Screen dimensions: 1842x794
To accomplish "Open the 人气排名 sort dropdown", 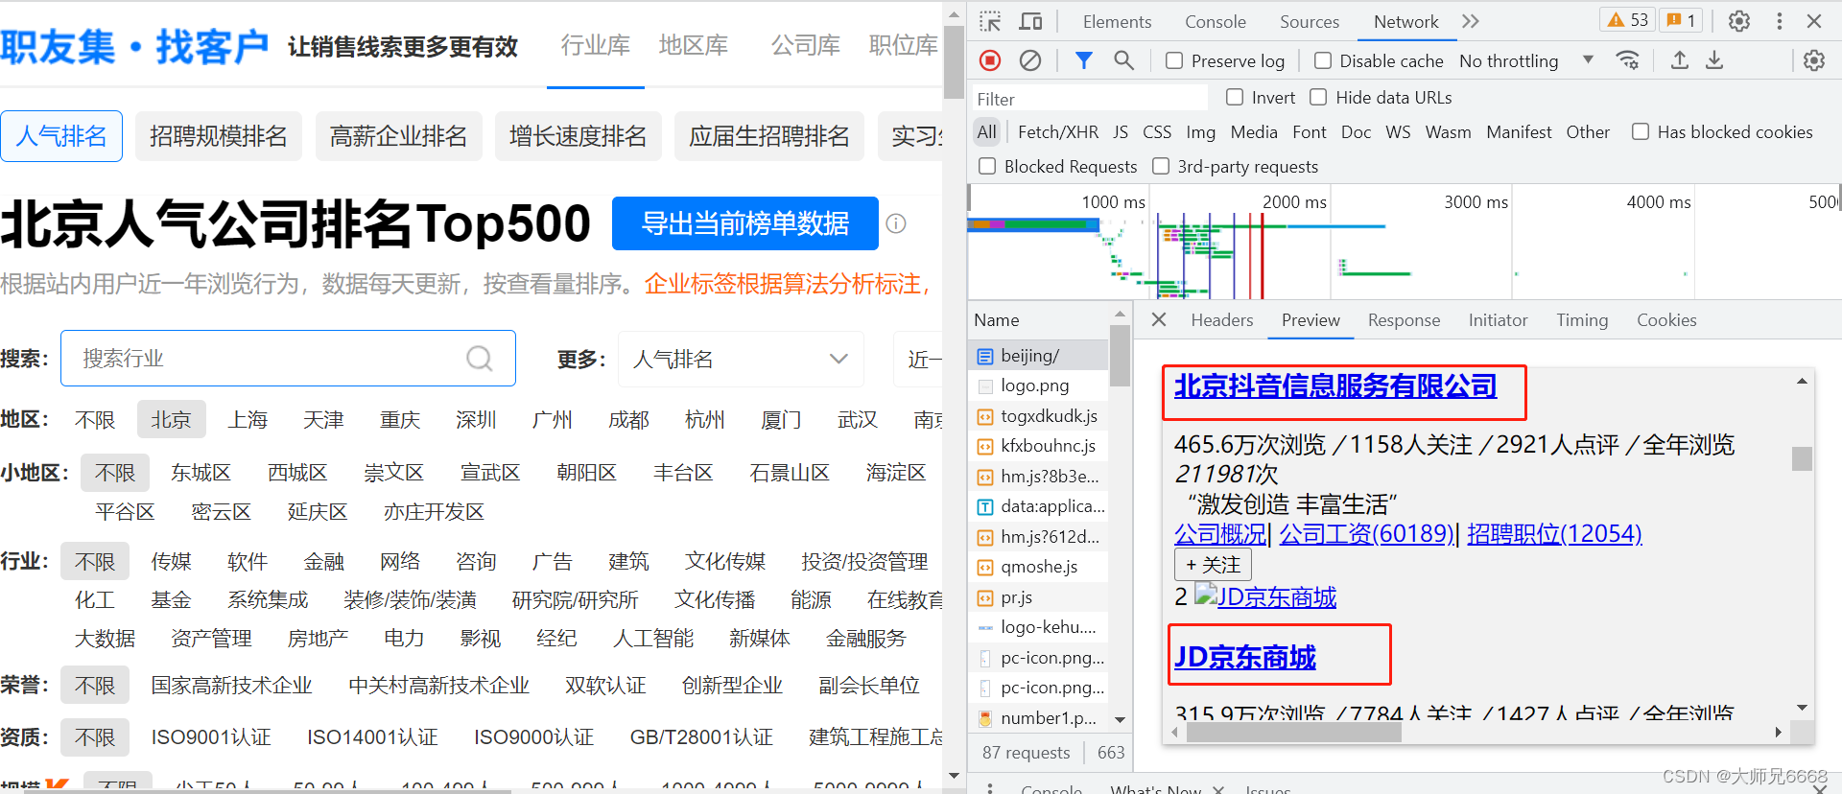I will pos(741,359).
